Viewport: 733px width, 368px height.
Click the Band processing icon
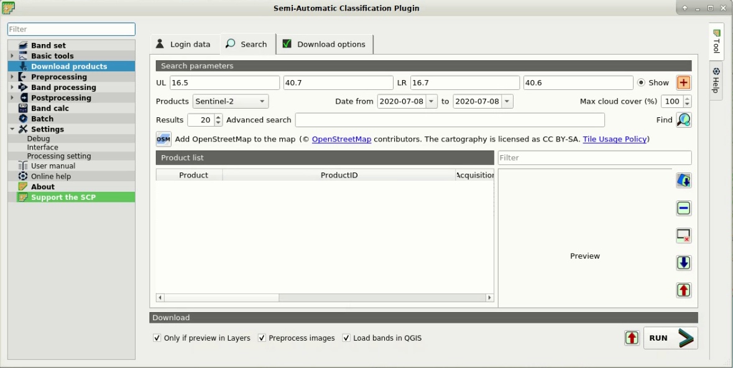point(23,88)
